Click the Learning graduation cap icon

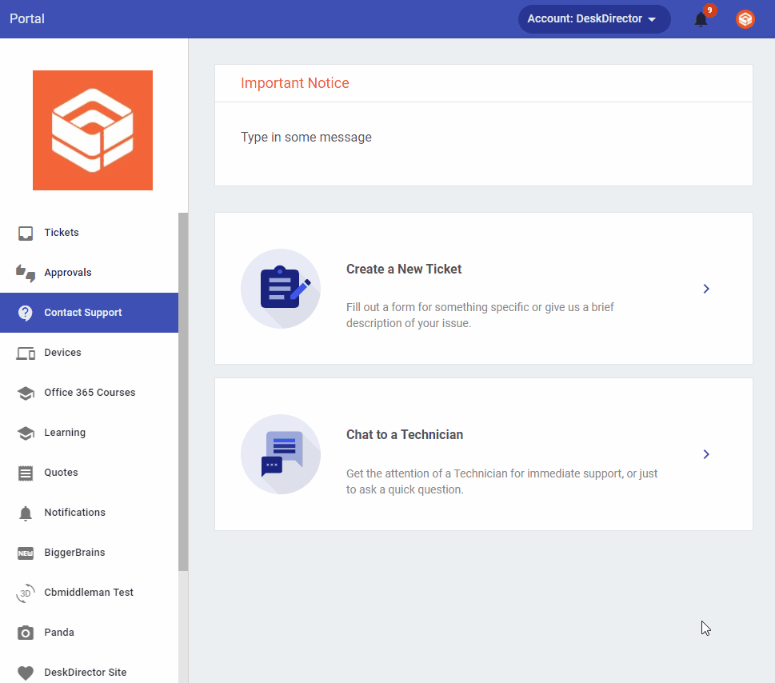point(26,433)
